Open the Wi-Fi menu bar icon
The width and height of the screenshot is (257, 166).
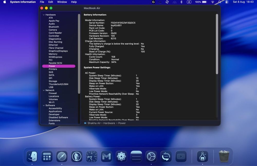pos(213,2)
